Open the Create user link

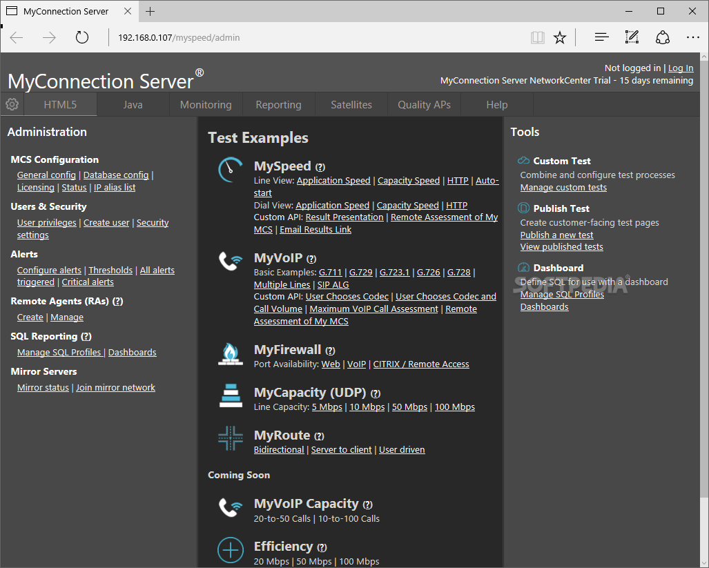coord(106,222)
